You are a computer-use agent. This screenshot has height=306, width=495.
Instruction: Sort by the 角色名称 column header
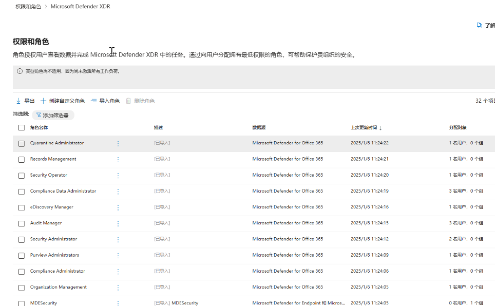[x=39, y=127]
